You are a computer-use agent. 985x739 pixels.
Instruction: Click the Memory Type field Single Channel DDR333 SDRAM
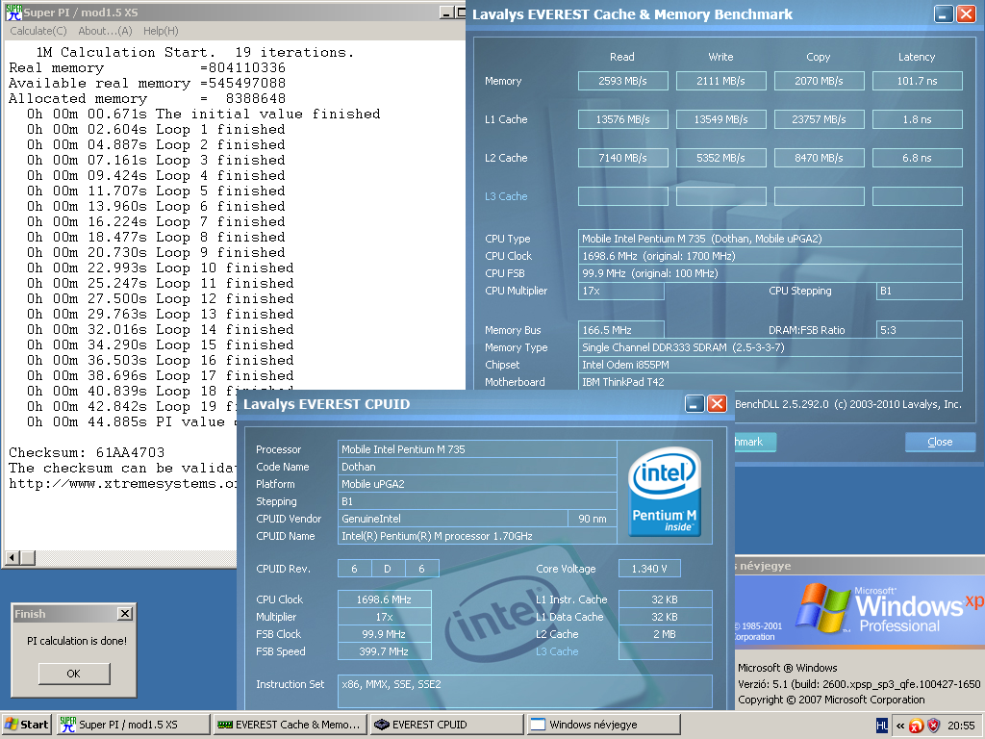pos(770,347)
